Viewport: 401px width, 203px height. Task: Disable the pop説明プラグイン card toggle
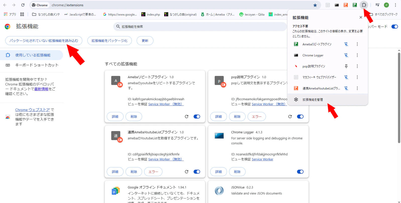[300, 117]
